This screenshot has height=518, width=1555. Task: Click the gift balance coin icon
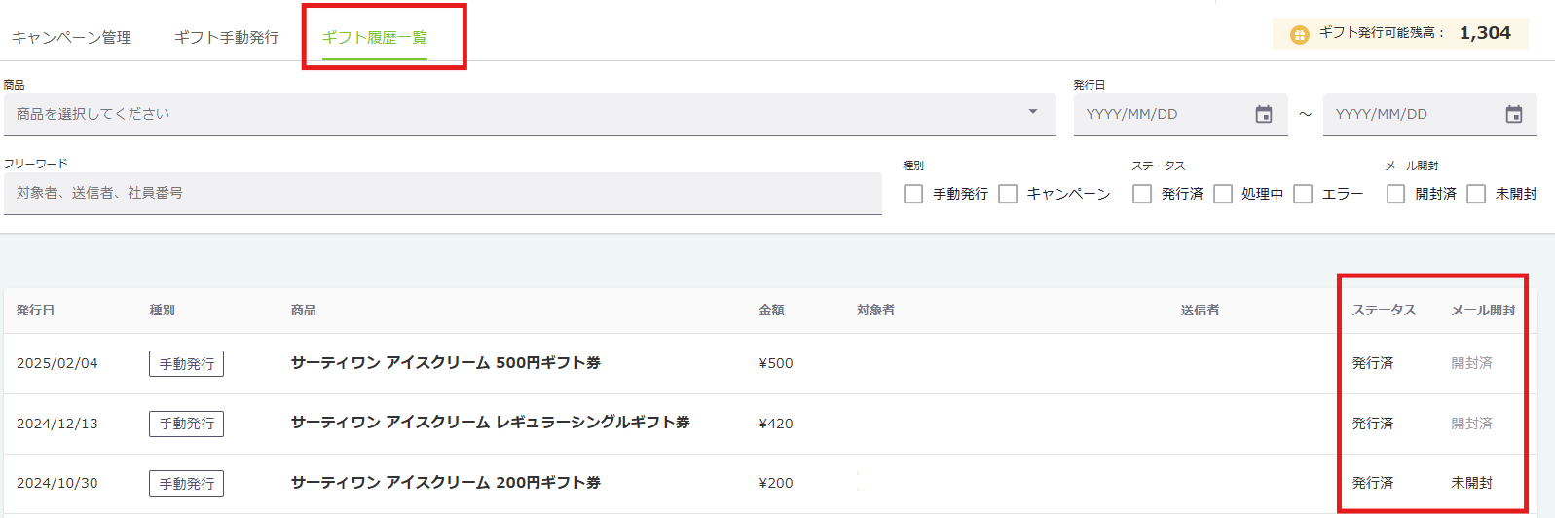coord(1299,35)
